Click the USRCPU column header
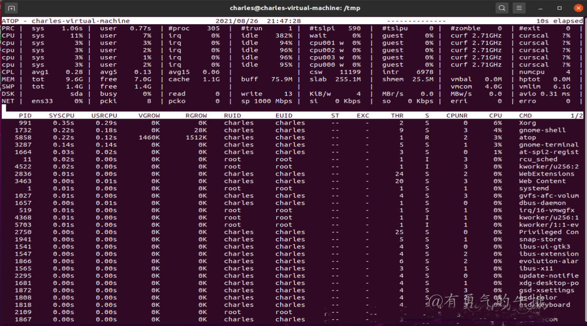This screenshot has height=326, width=587. (104, 116)
